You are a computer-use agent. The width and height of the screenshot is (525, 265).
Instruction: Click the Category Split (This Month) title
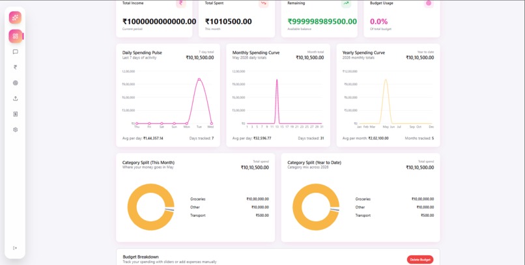(149, 163)
